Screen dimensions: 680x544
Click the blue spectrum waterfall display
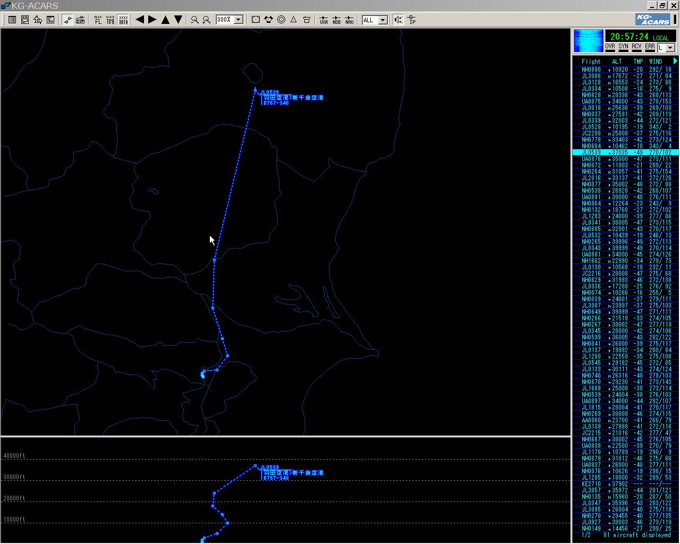(589, 41)
